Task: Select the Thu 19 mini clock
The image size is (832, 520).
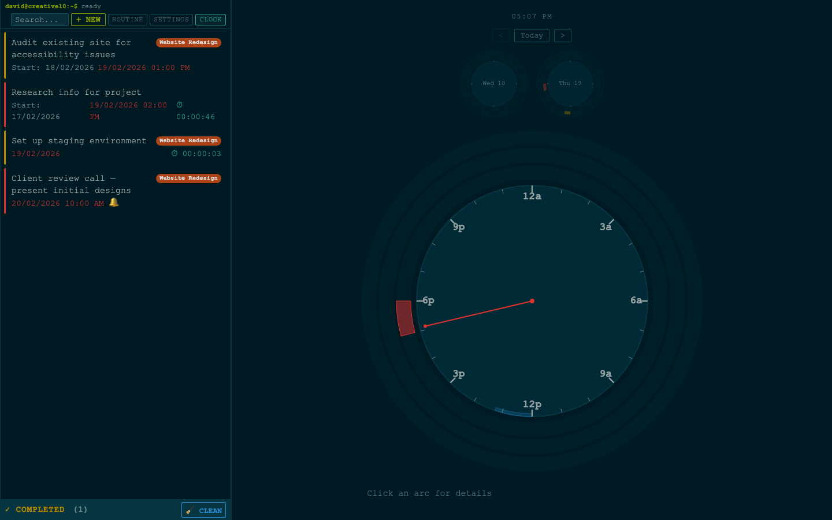Action: click(x=570, y=83)
